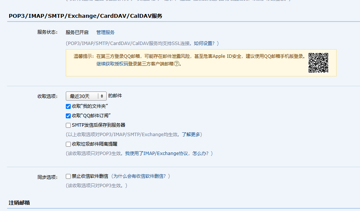Open 为什么会有收信软件删信? link
This screenshot has width=360, height=211.
(x=140, y=176)
